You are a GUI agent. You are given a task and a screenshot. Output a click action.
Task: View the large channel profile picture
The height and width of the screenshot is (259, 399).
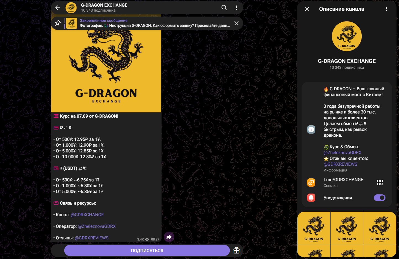click(x=347, y=36)
